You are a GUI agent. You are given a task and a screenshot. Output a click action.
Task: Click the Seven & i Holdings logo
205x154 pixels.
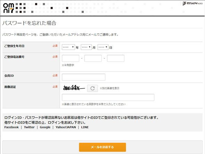pyautogui.click(x=192, y=3)
